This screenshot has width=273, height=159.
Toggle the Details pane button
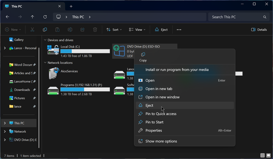point(259,29)
